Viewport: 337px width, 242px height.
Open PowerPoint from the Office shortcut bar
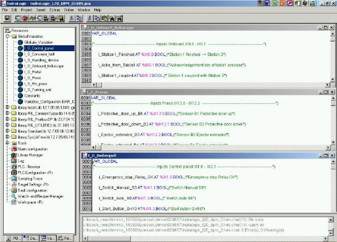[x=282, y=3]
